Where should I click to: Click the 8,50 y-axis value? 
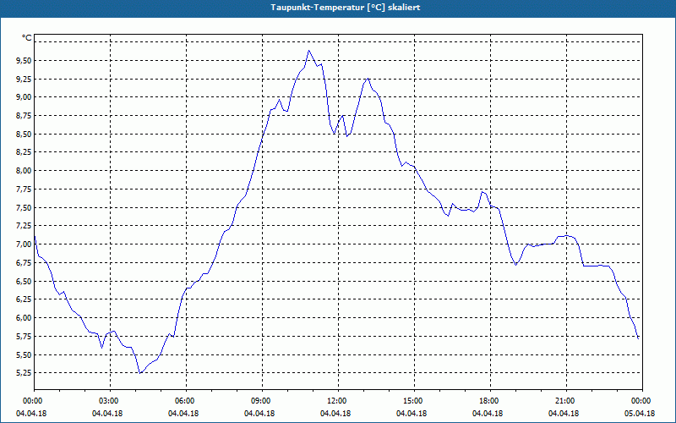click(24, 135)
